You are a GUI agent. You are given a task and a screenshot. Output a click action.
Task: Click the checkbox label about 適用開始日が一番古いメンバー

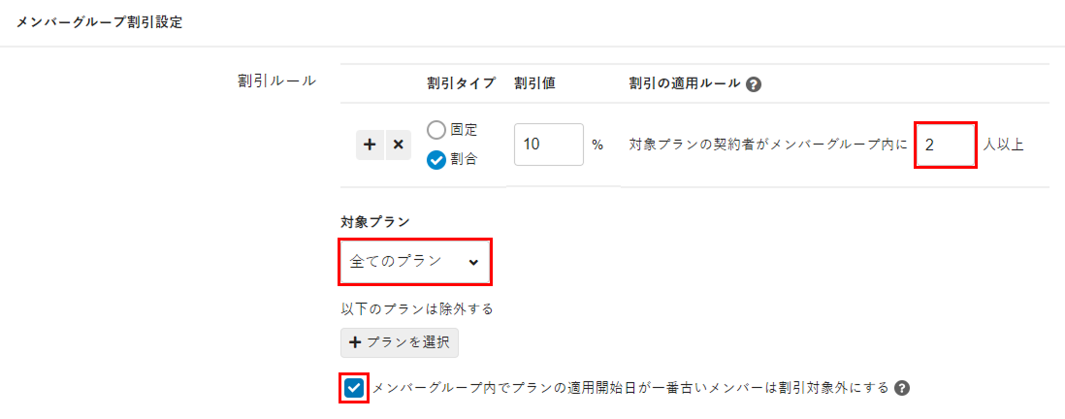630,388
